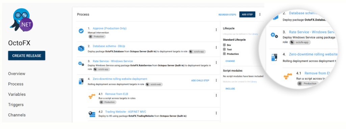Screen dimensions: 346x129
Task: Click the Production tag under Remove from ELB
Action: point(108,102)
